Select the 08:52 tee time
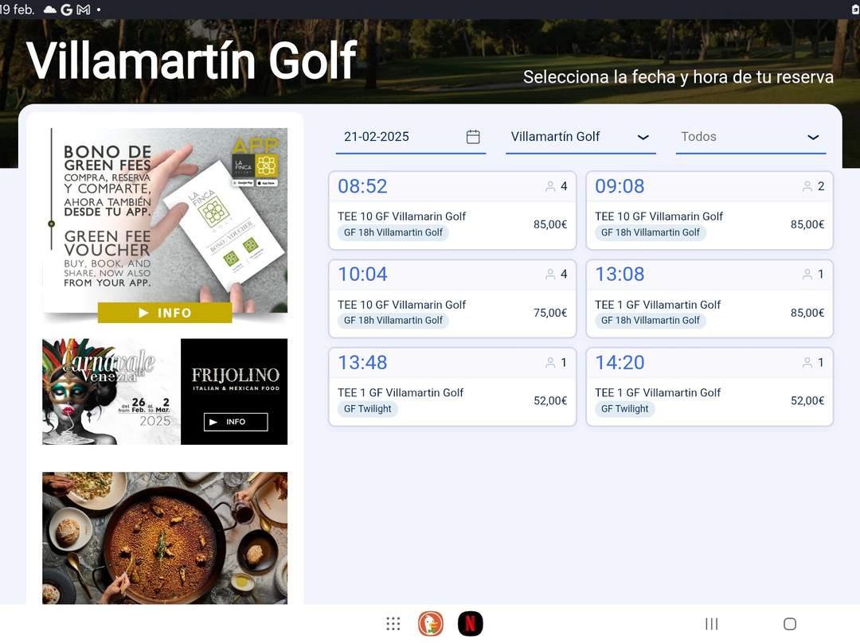860x643 pixels. click(x=452, y=211)
